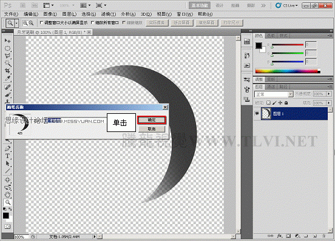
Task: Select the Move tool
Action: pyautogui.click(x=7, y=41)
